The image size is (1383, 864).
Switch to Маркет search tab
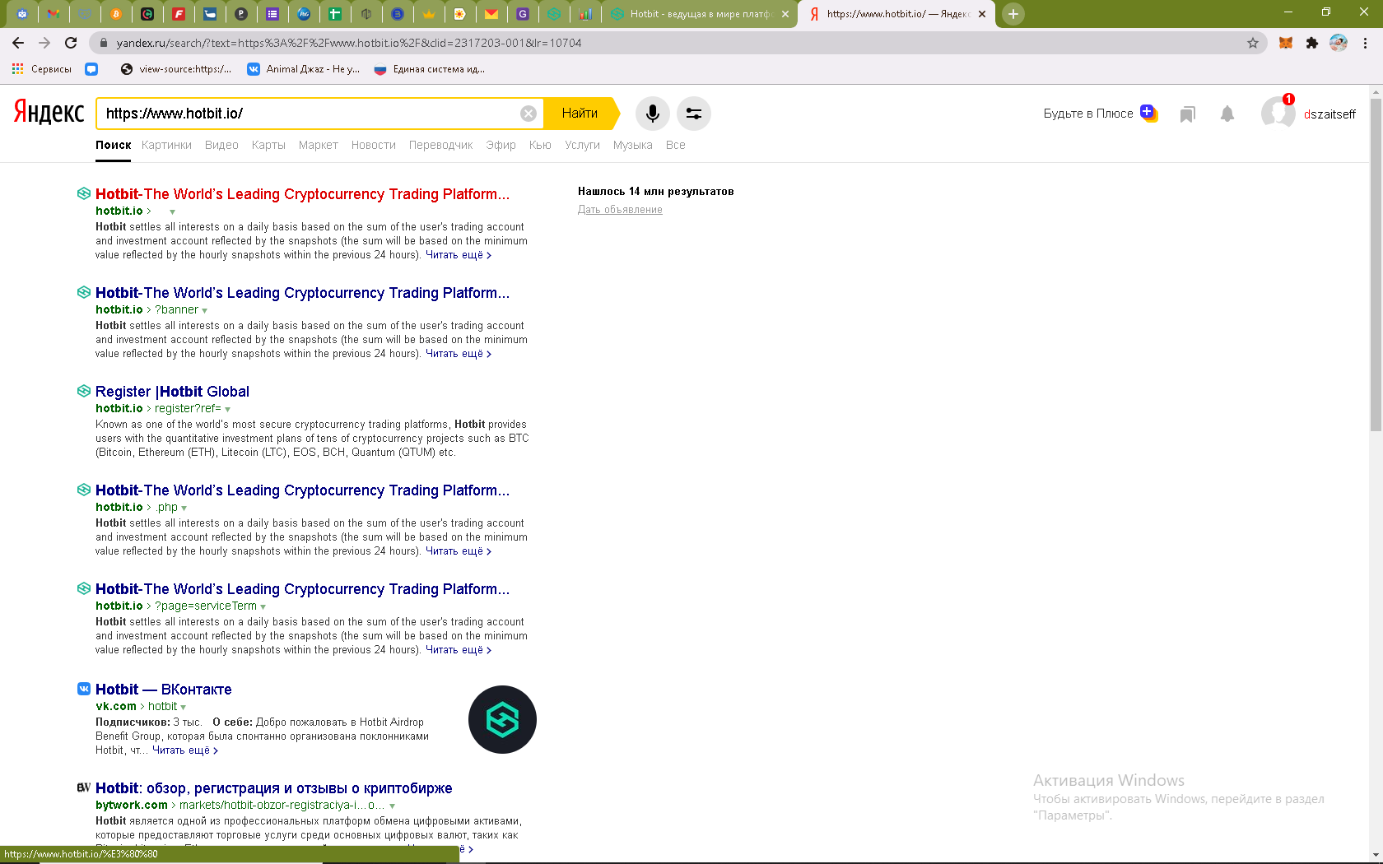click(x=319, y=145)
